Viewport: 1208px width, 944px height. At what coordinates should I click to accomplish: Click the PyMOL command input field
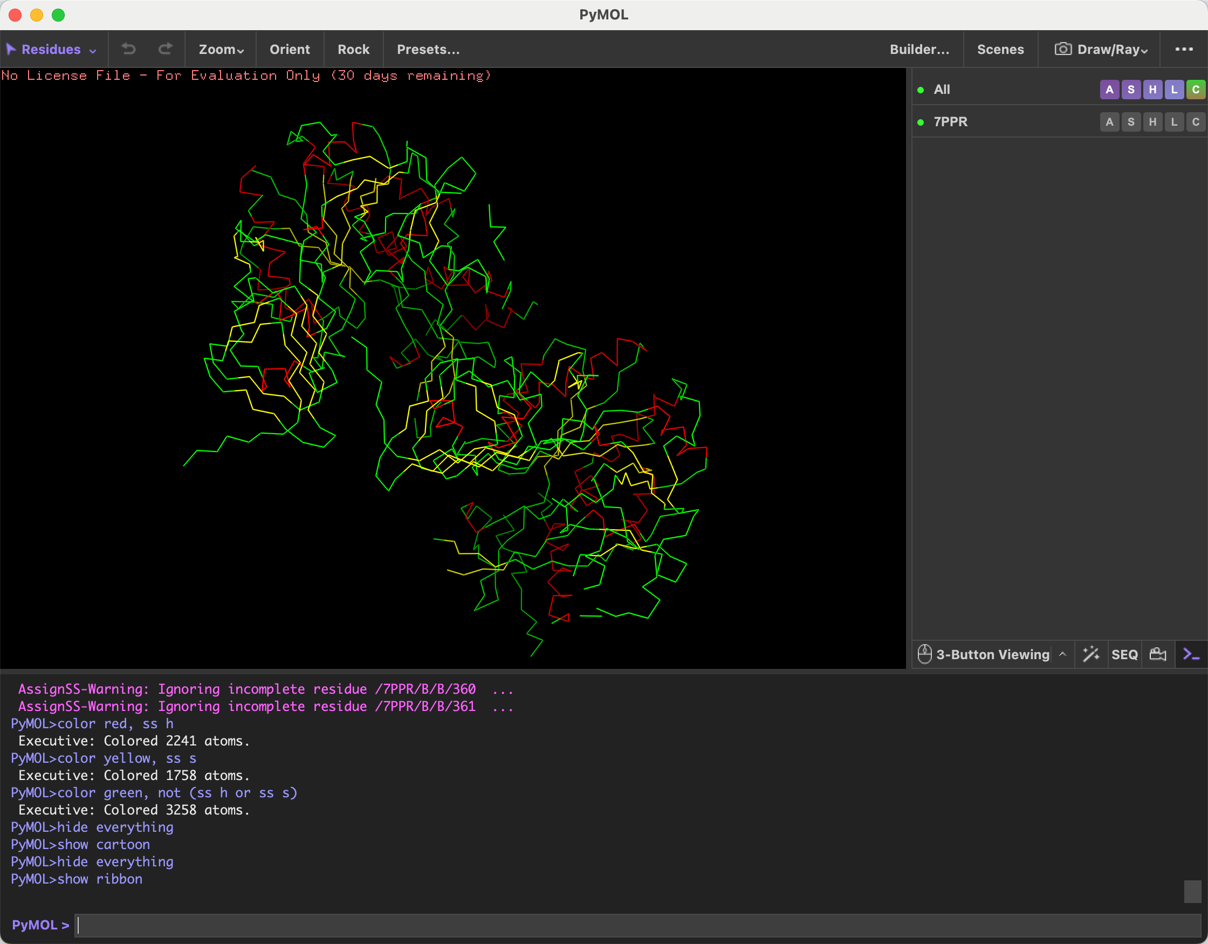pos(637,925)
